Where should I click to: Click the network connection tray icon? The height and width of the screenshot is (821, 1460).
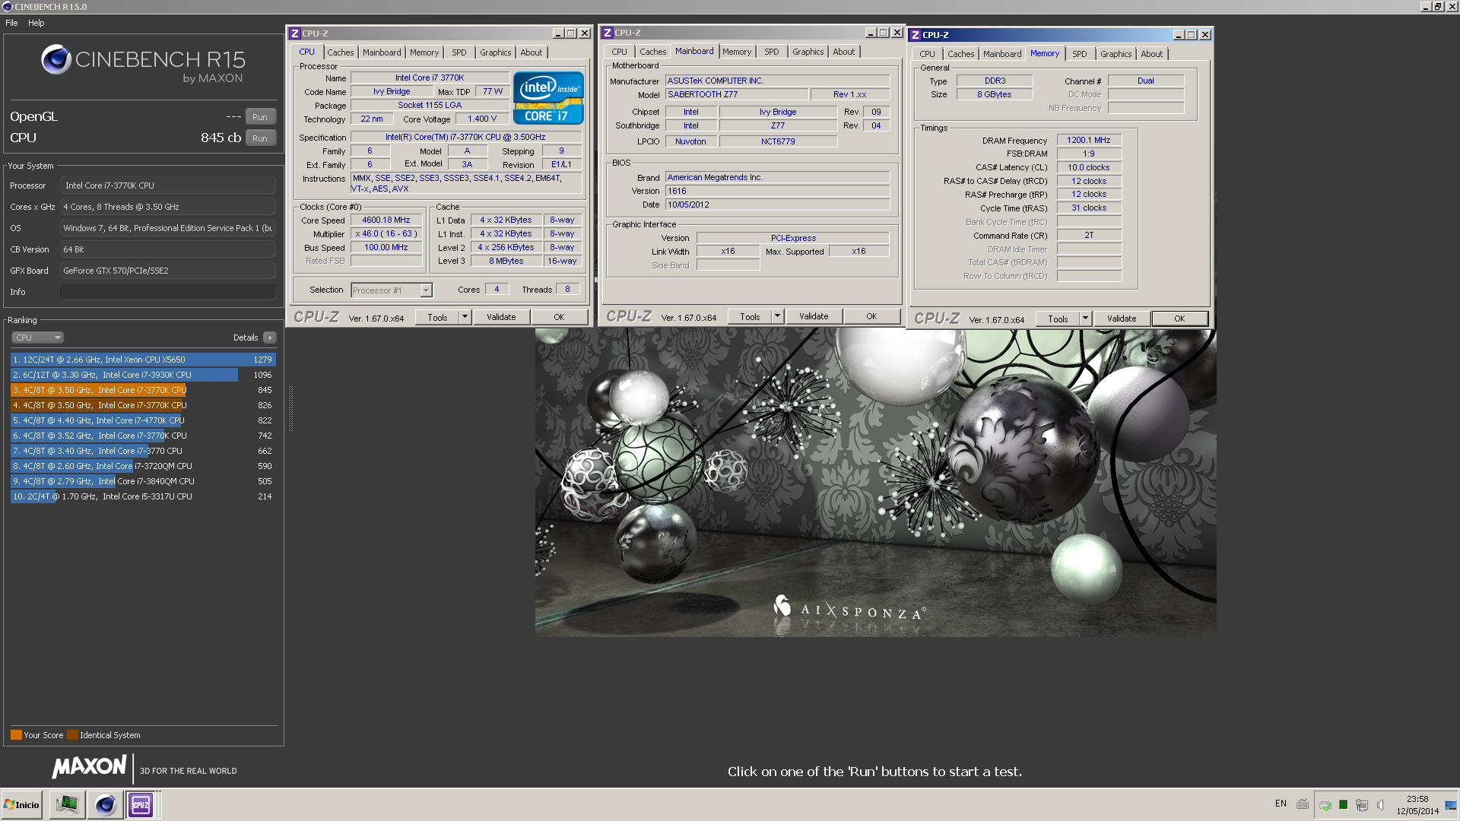click(x=1361, y=804)
